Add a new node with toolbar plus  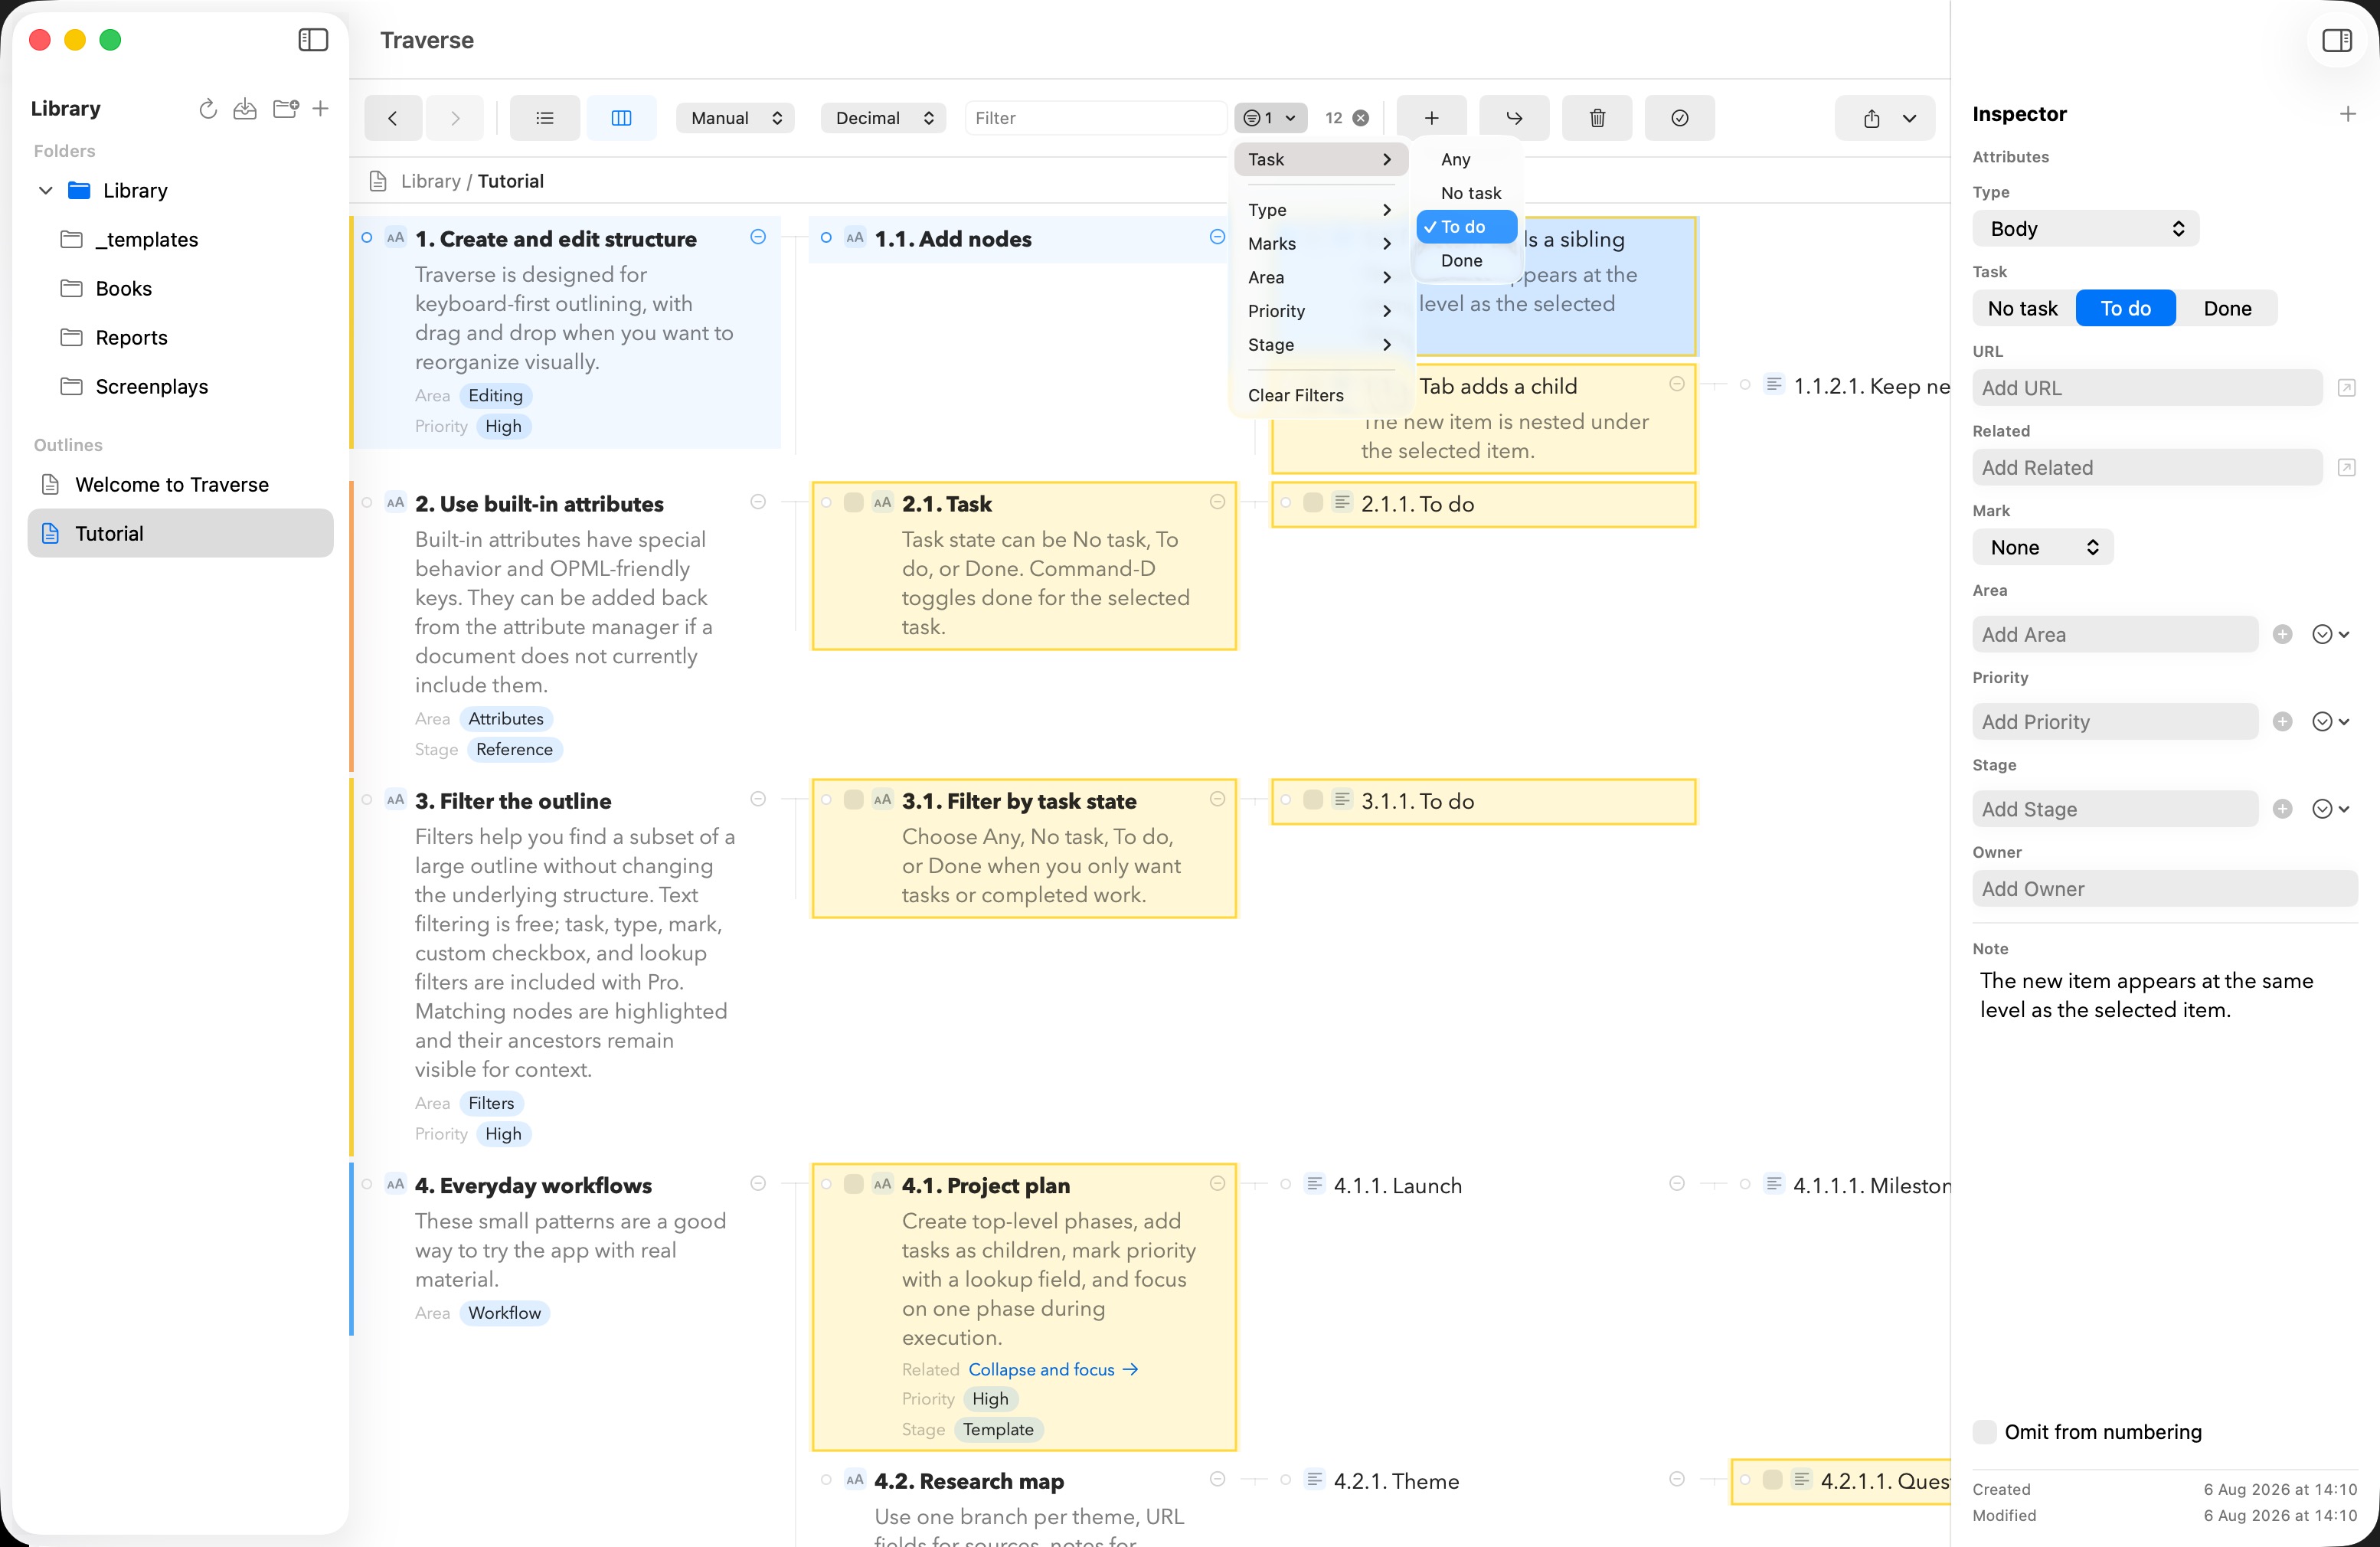point(1432,118)
